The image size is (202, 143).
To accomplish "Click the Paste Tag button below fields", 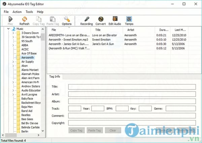I will click(95, 131).
